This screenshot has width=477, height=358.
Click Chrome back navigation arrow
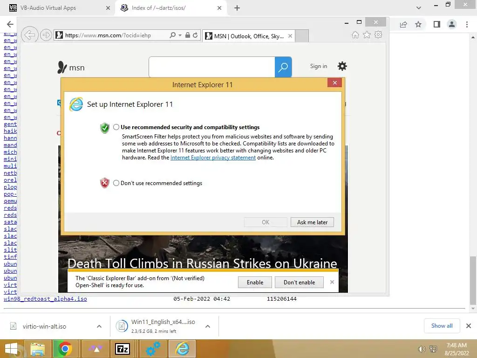pyautogui.click(x=10, y=24)
